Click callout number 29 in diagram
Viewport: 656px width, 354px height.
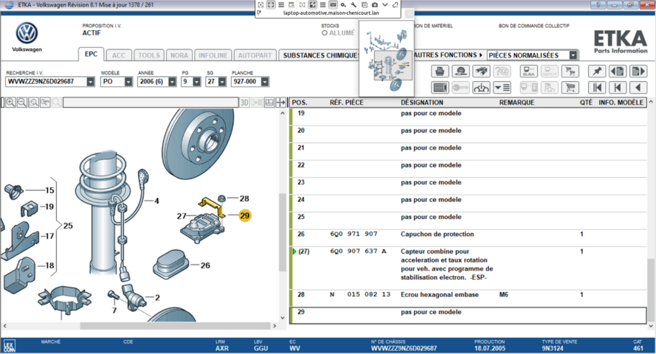click(245, 215)
